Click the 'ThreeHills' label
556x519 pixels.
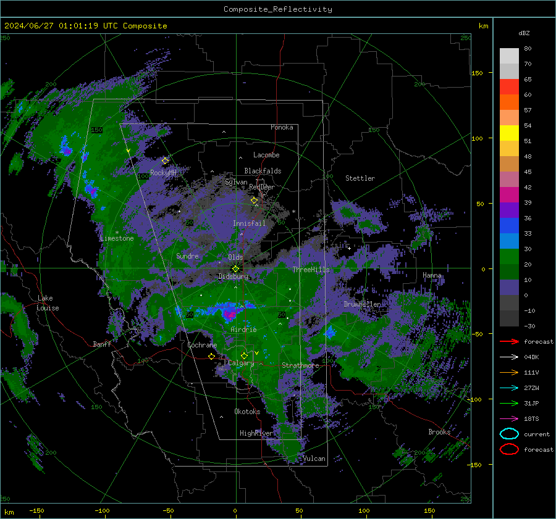coord(311,270)
